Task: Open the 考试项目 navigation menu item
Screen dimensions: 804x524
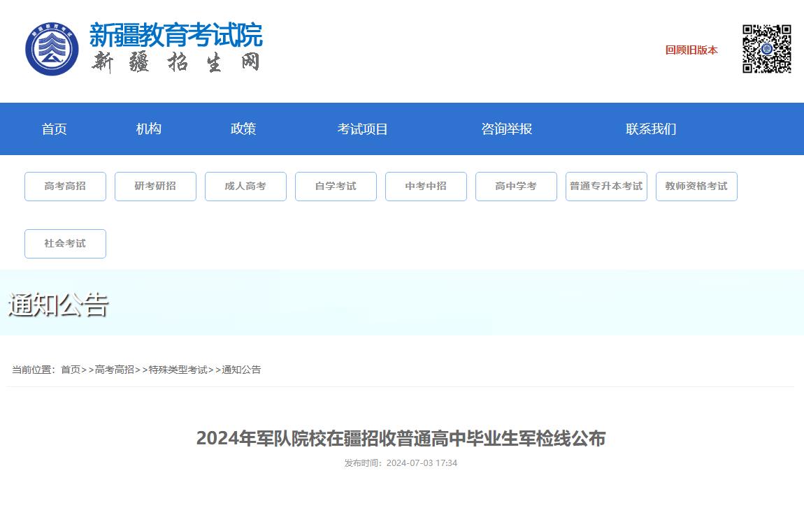Action: (363, 129)
